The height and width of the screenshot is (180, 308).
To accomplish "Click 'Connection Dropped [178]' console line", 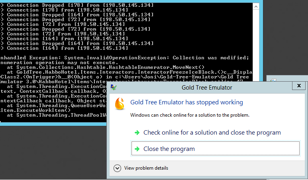I will (77, 5).
